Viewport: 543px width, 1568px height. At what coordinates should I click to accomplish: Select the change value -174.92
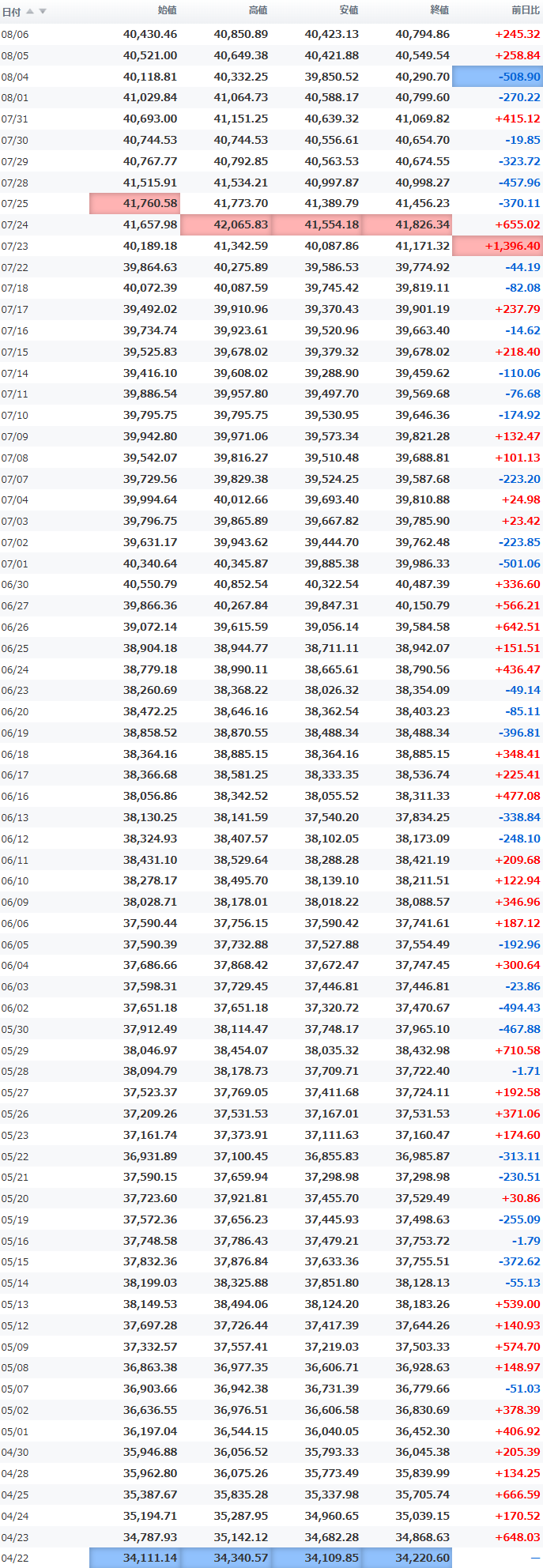tap(520, 415)
